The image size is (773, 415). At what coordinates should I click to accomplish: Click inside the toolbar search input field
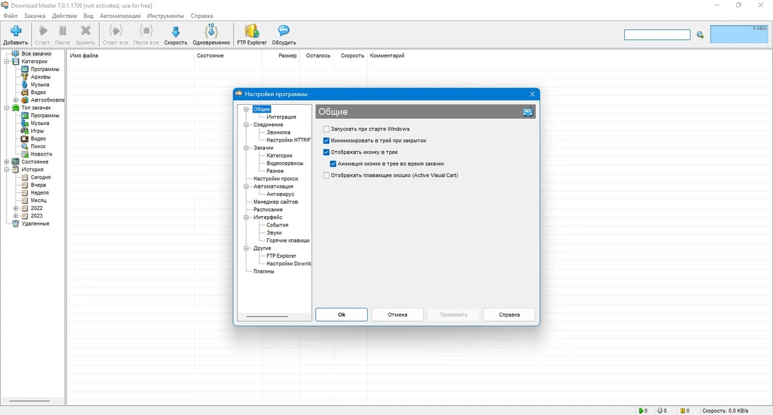tap(657, 35)
